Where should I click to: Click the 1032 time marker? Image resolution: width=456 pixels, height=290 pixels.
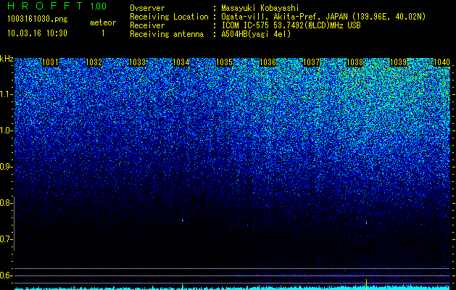(x=94, y=62)
